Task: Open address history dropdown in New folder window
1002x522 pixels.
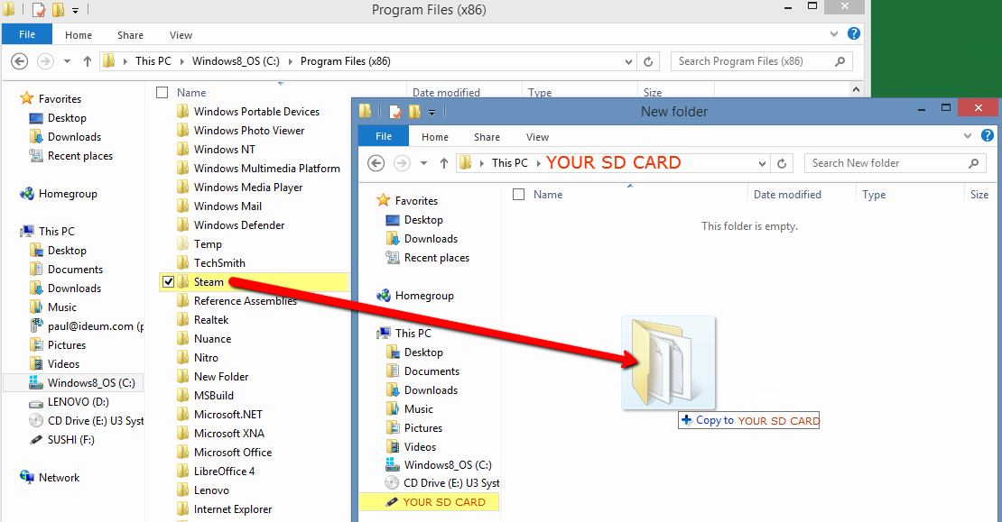Action: [763, 164]
